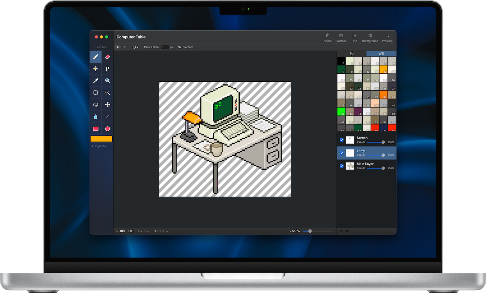Select the water drop blur tool
Image resolution: width=486 pixels, height=293 pixels.
[x=96, y=117]
